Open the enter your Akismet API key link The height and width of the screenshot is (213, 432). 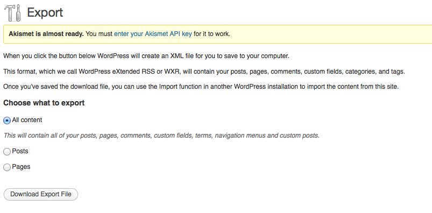(153, 34)
